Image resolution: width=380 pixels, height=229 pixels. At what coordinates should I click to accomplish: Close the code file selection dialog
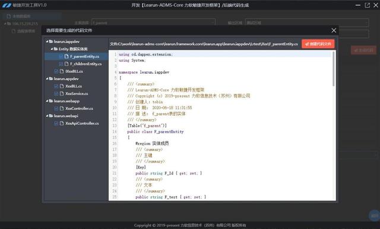[x=334, y=30]
